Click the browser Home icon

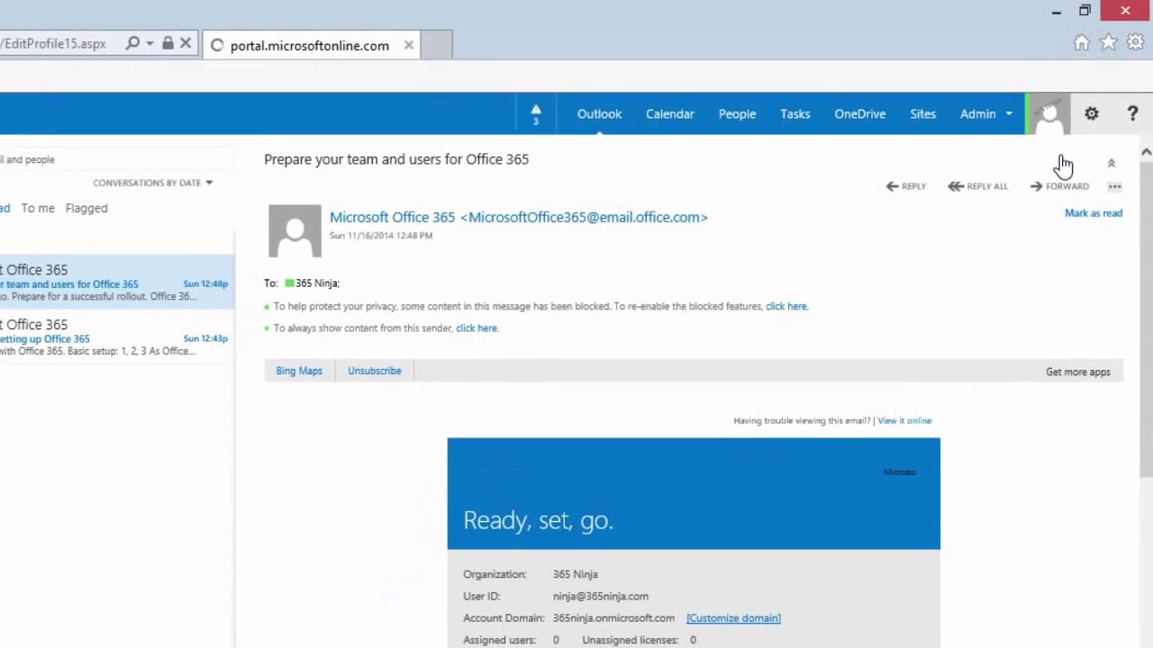pyautogui.click(x=1082, y=42)
